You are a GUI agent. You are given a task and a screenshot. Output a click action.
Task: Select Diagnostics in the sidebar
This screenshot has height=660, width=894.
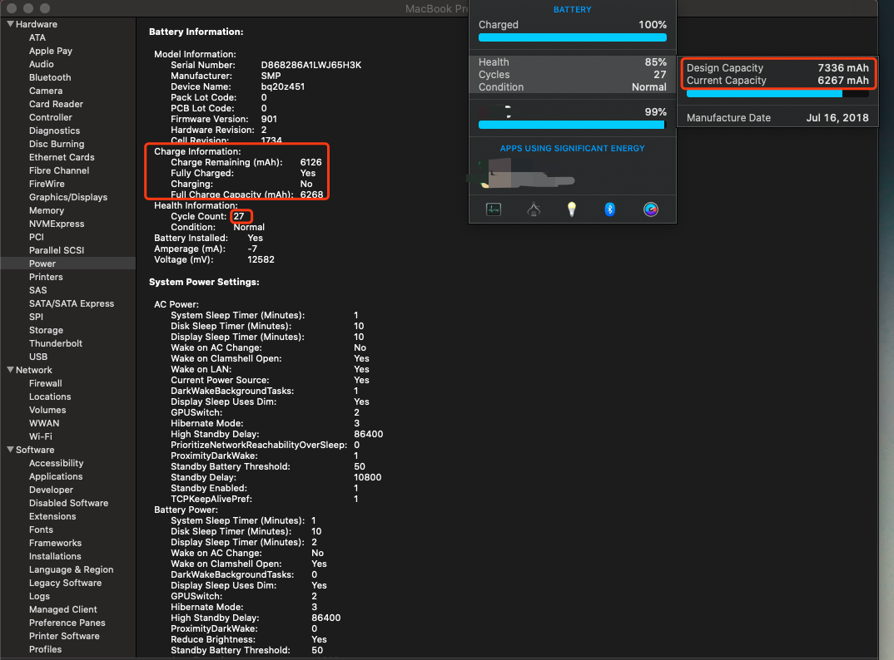click(x=55, y=131)
